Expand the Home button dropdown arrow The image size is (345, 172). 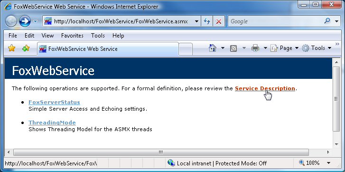(223, 48)
